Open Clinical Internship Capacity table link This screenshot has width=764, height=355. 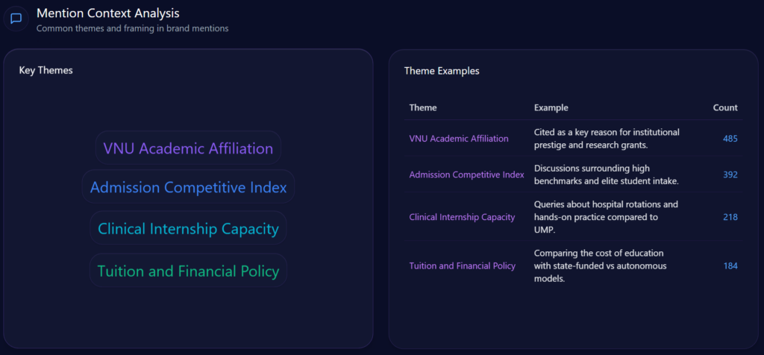[x=462, y=217]
